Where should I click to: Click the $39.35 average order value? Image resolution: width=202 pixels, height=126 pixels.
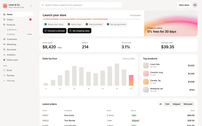[x=167, y=47]
